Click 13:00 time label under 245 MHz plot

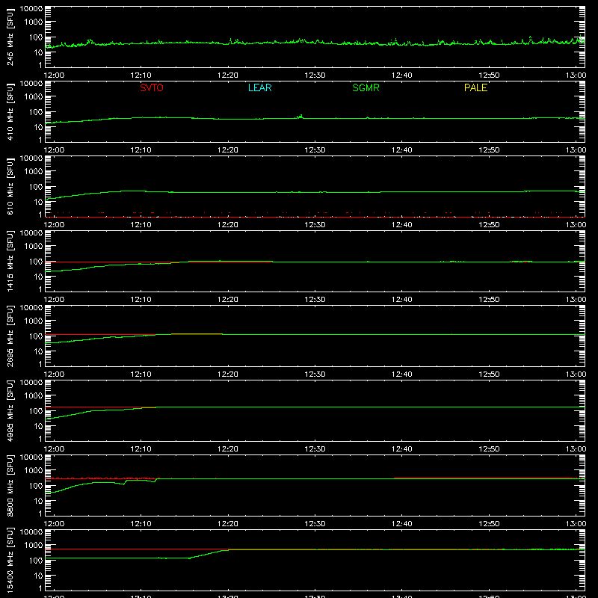click(576, 75)
